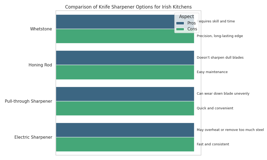Click the 'Aspect' legend title
This screenshot has height=160, width=267.
pyautogui.click(x=186, y=17)
